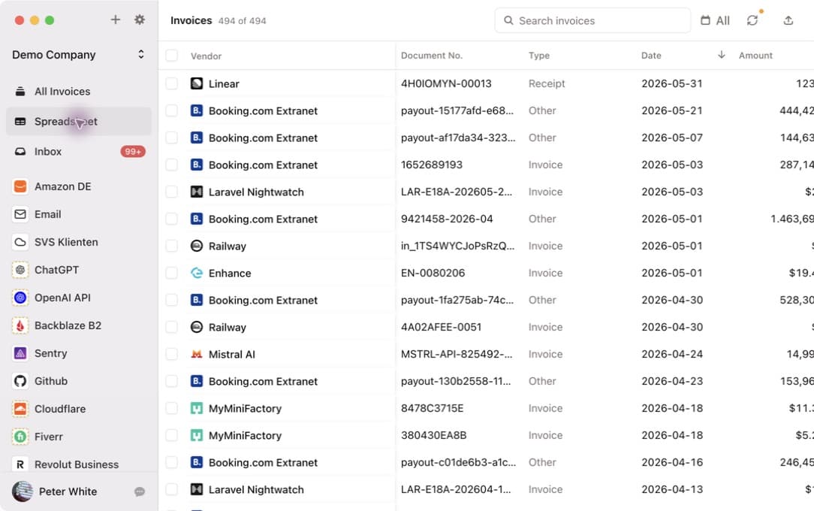Click the plus icon to add a source
Viewport: 814px width, 511px height.
coord(115,20)
